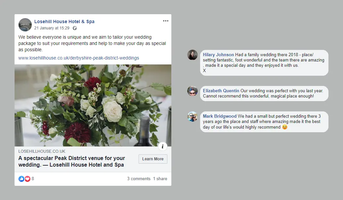Open Mark Bridgwood's profile name
Screen dimensions: 343x200
[220, 116]
